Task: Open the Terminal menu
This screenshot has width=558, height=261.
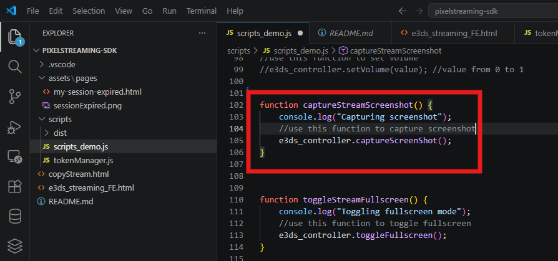Action: (x=202, y=11)
